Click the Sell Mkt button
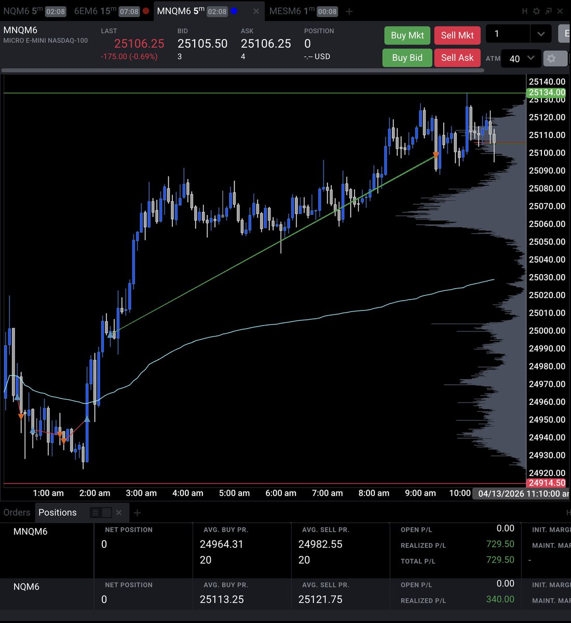Viewport: 571px width, 623px height. (457, 35)
